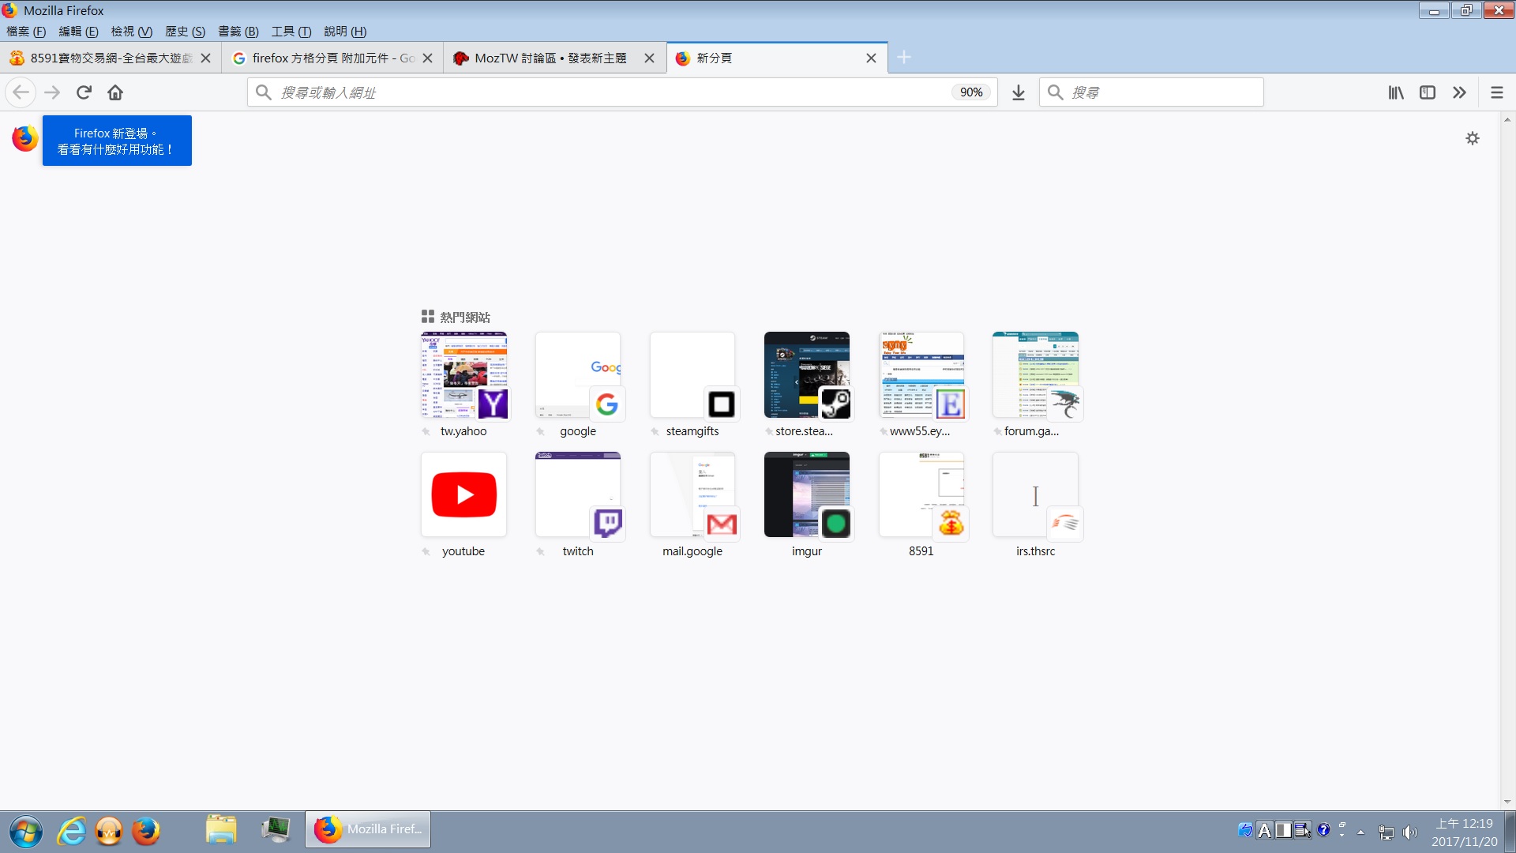Open new tab page gear settings
1516x853 pixels.
coord(1473,138)
